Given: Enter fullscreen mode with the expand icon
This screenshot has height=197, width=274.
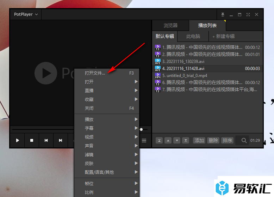Looking at the screenshot, I should [x=248, y=15].
